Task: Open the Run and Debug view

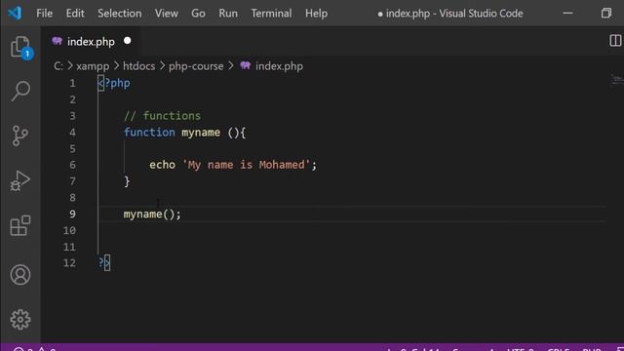Action: (19, 181)
